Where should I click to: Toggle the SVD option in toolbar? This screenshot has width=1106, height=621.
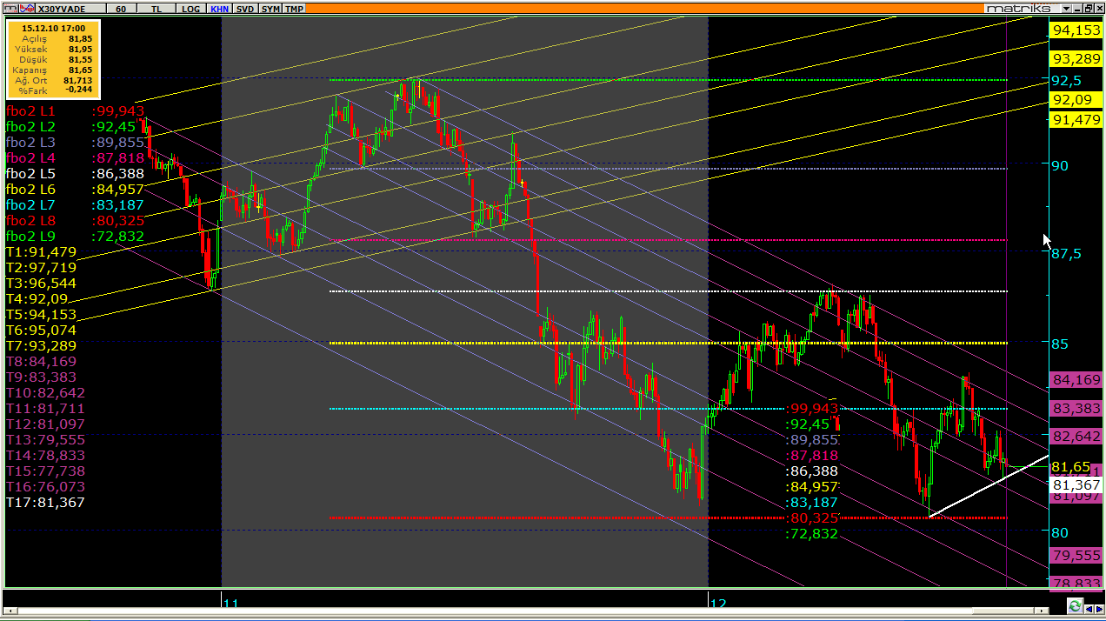click(246, 9)
